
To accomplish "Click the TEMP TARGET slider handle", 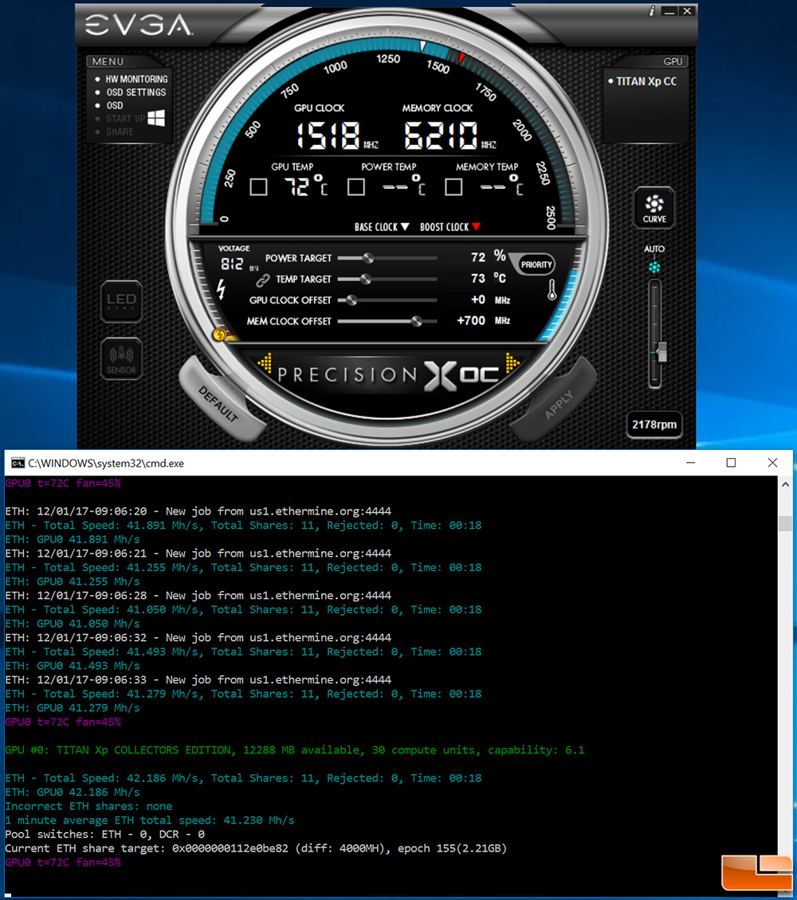I will click(x=366, y=280).
